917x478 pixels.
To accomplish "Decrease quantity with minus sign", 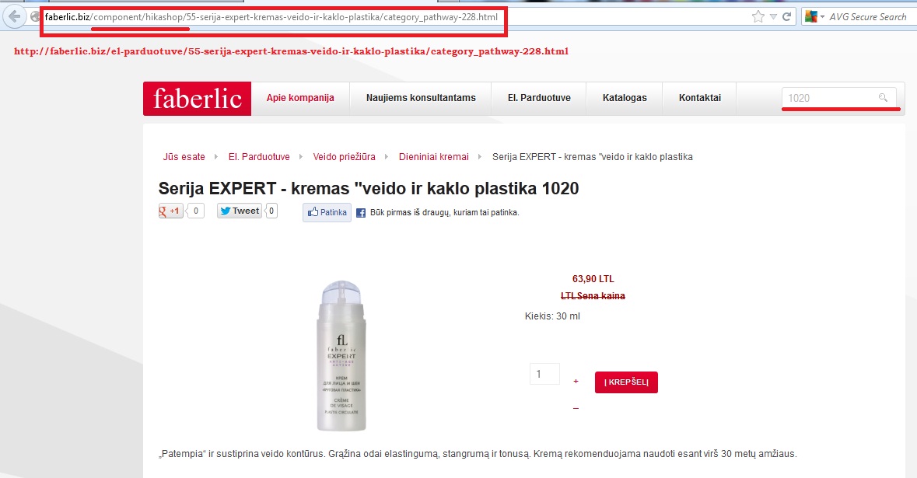I will [x=576, y=409].
